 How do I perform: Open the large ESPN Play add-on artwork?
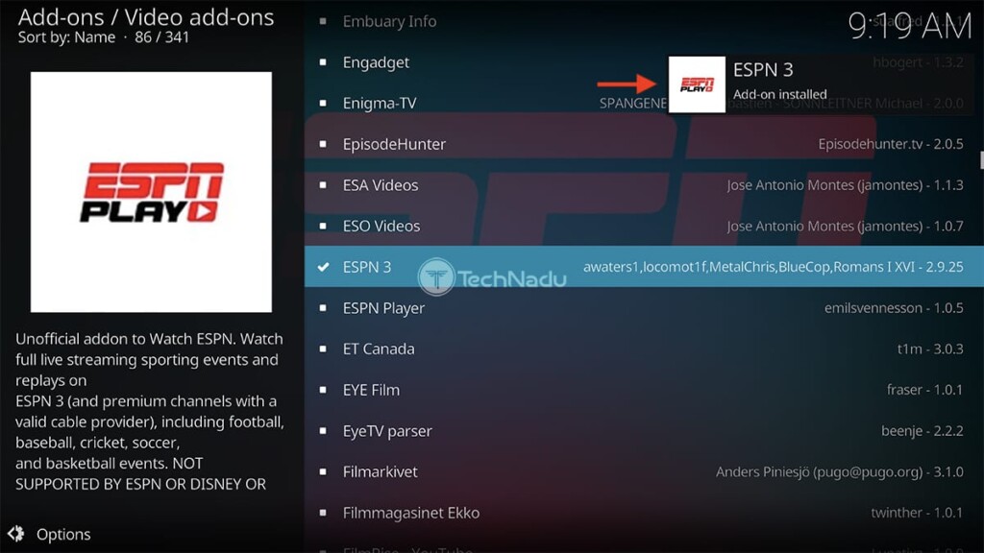151,192
